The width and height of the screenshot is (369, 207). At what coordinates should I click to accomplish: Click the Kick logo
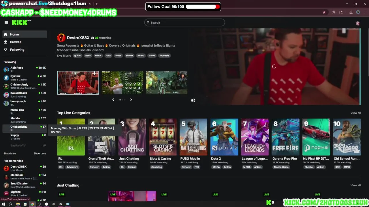[21, 22]
